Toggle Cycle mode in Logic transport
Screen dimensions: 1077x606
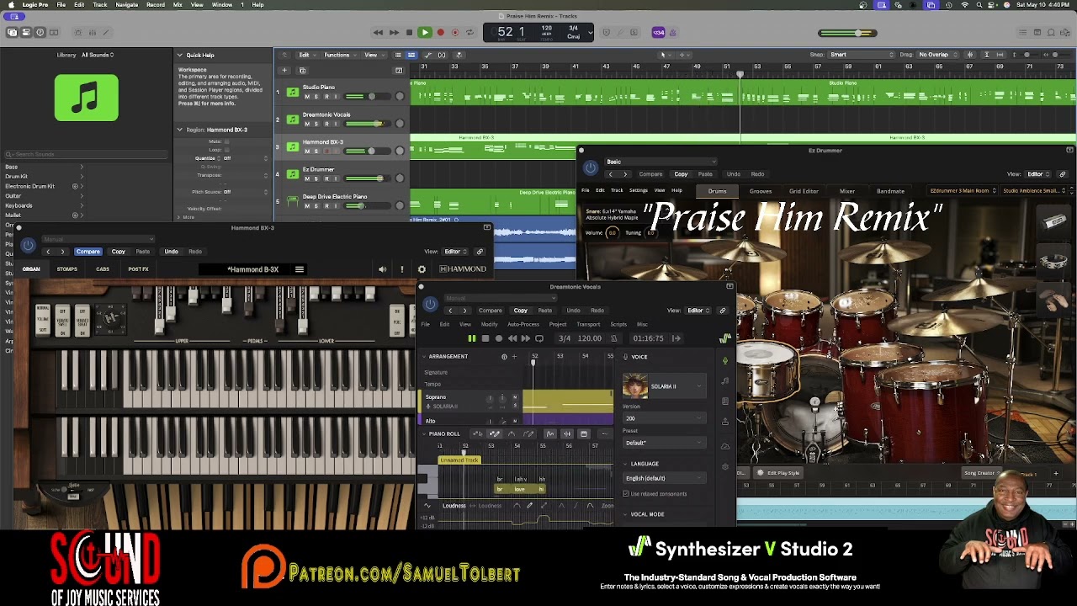[470, 33]
